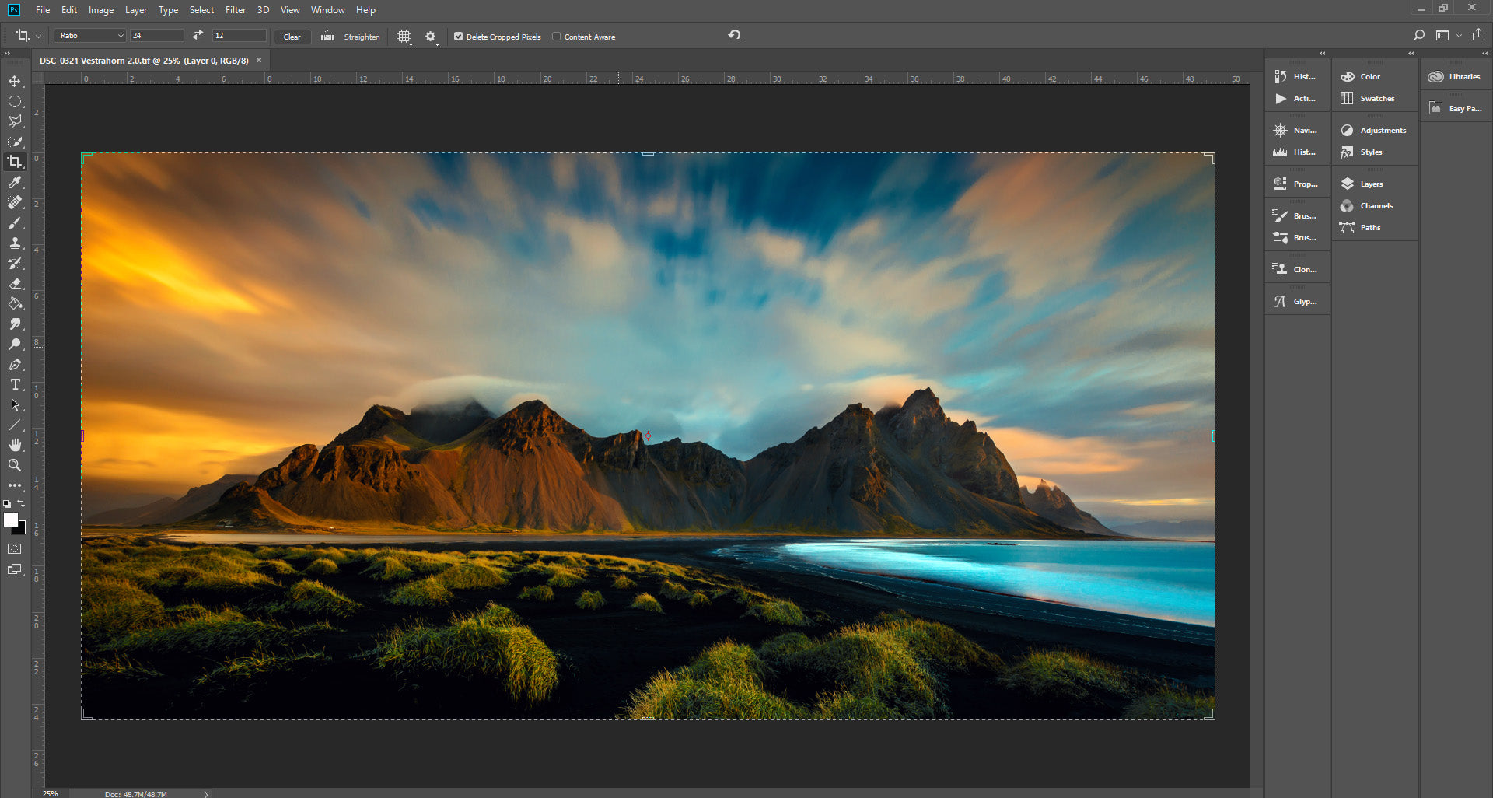The image size is (1493, 798).
Task: Click the 25% zoom level field
Action: click(x=51, y=794)
